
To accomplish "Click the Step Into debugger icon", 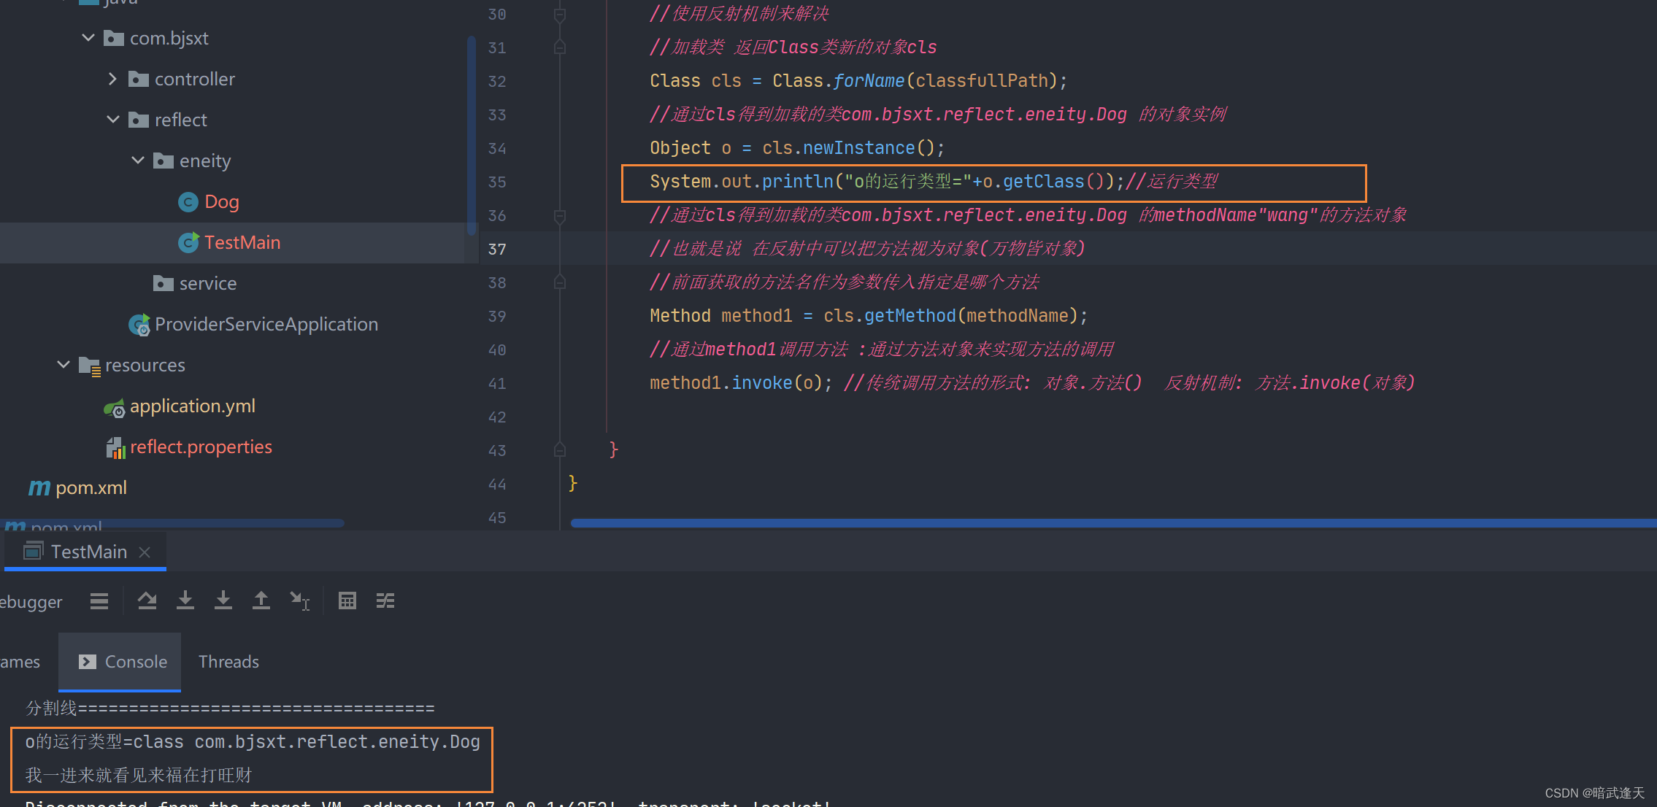I will point(185,601).
